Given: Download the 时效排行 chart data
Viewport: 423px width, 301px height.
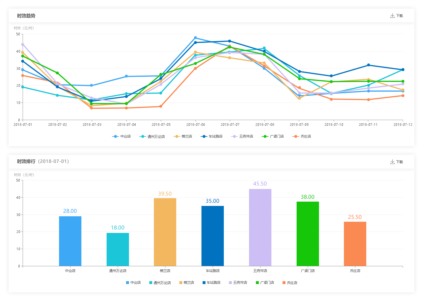Looking at the screenshot, I should (397, 162).
